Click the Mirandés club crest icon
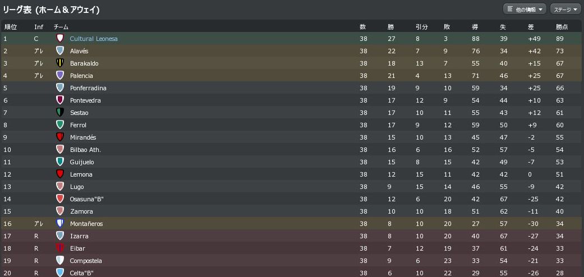 (60, 137)
